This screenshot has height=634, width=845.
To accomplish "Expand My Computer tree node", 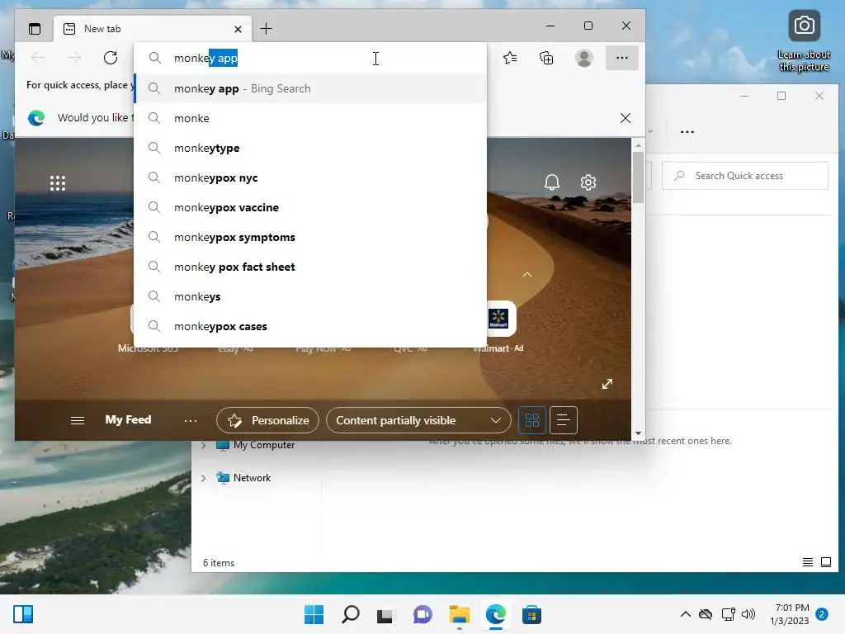I will coord(204,445).
